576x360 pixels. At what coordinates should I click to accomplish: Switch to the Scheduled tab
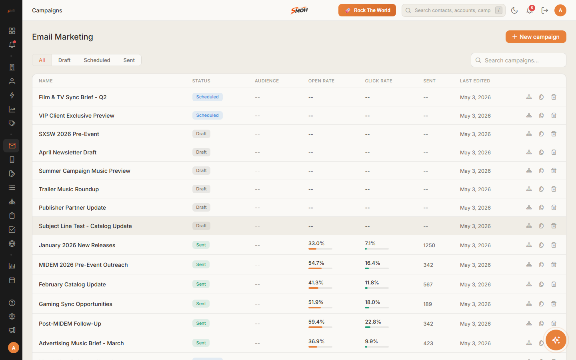pyautogui.click(x=97, y=60)
